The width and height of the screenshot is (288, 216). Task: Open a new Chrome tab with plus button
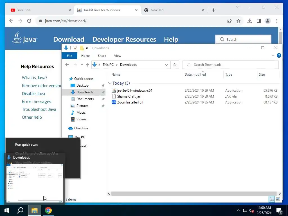coord(213,10)
